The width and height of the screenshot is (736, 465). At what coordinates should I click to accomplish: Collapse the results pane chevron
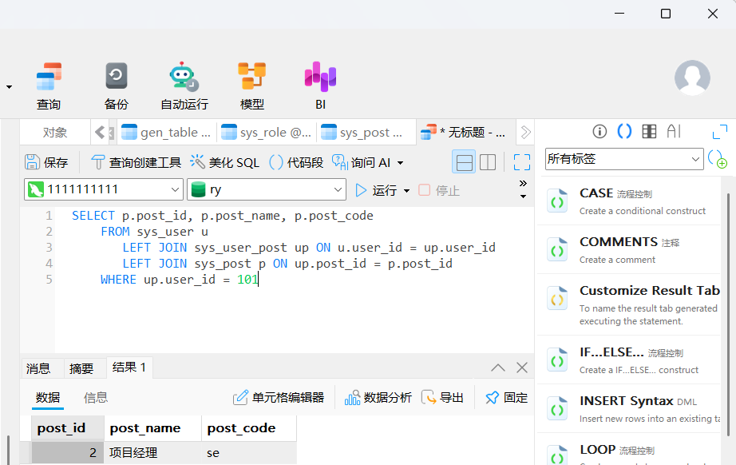click(x=498, y=368)
